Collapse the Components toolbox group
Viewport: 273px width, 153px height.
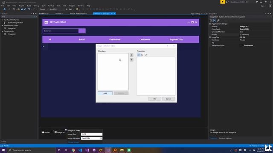point(3,31)
